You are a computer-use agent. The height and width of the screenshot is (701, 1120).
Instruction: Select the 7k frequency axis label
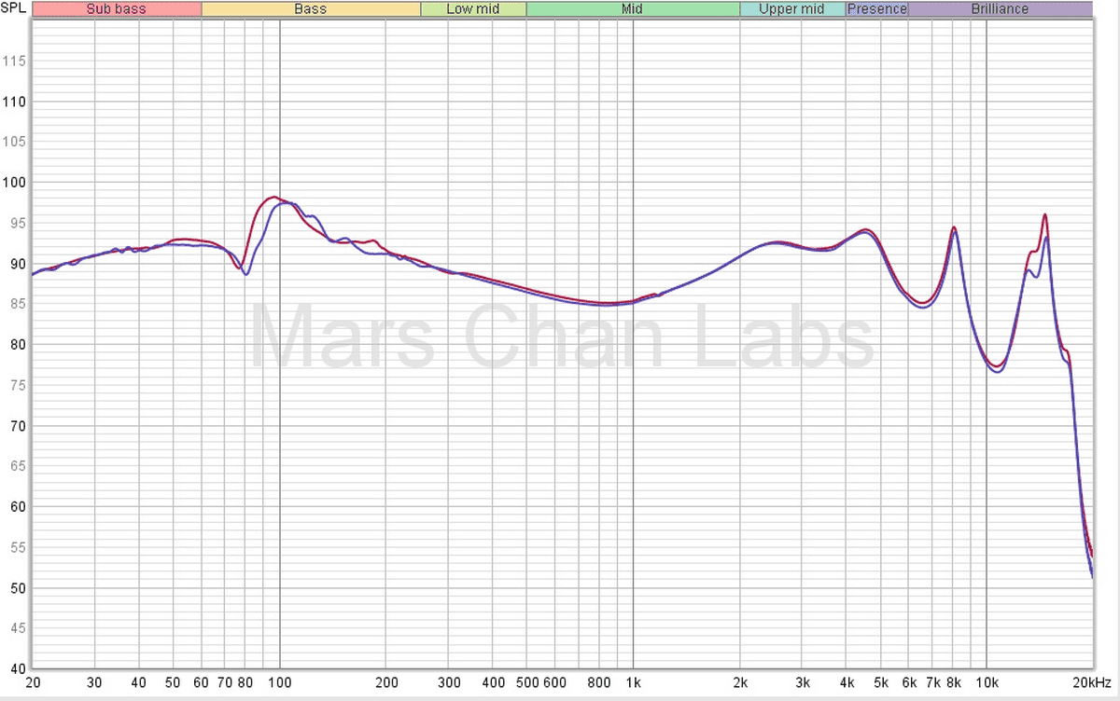pyautogui.click(x=933, y=681)
